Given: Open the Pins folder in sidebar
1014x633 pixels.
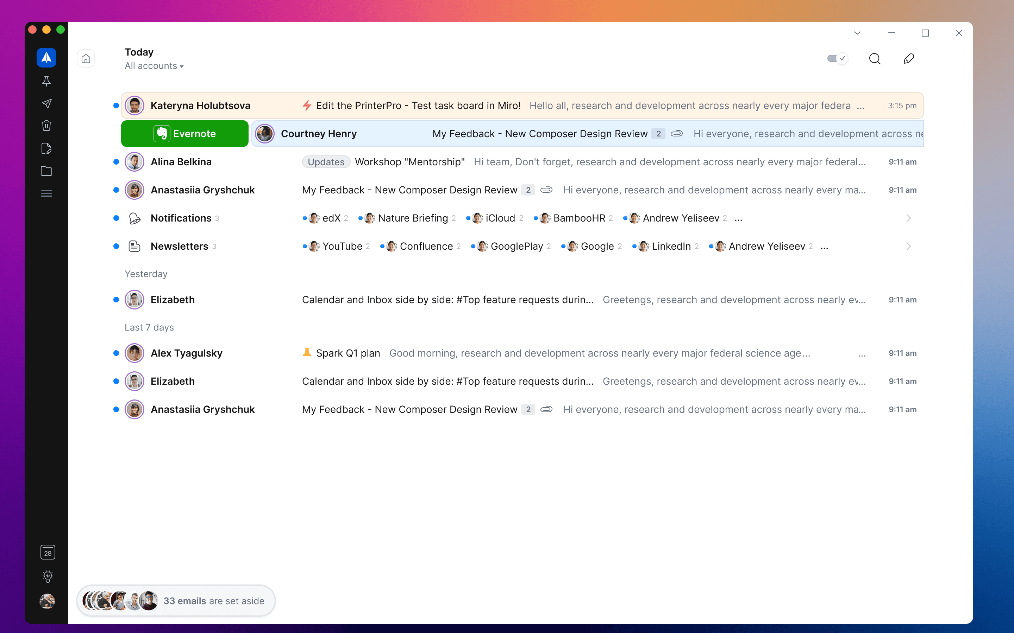Looking at the screenshot, I should pos(46,81).
